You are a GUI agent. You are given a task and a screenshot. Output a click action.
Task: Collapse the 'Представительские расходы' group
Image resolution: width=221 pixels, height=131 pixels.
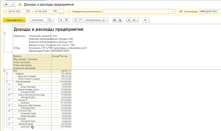click(x=9, y=95)
